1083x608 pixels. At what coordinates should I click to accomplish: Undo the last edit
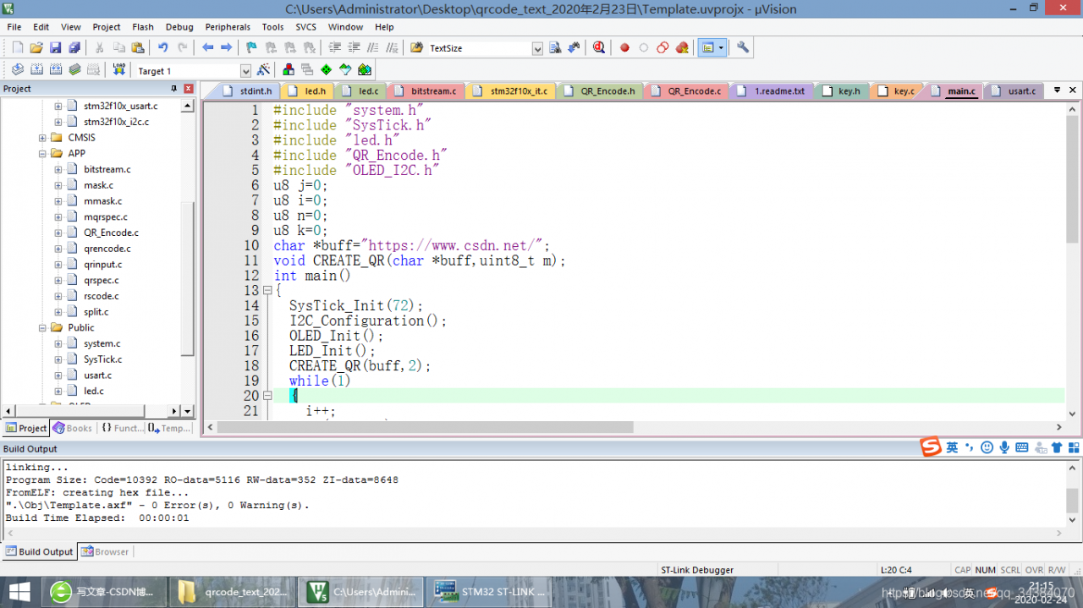tap(162, 48)
